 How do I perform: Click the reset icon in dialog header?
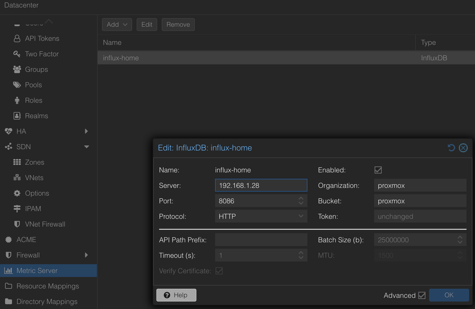(x=451, y=148)
